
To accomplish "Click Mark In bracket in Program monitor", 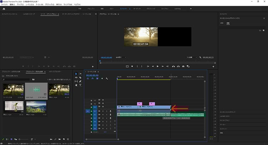I will (x=137, y=66).
